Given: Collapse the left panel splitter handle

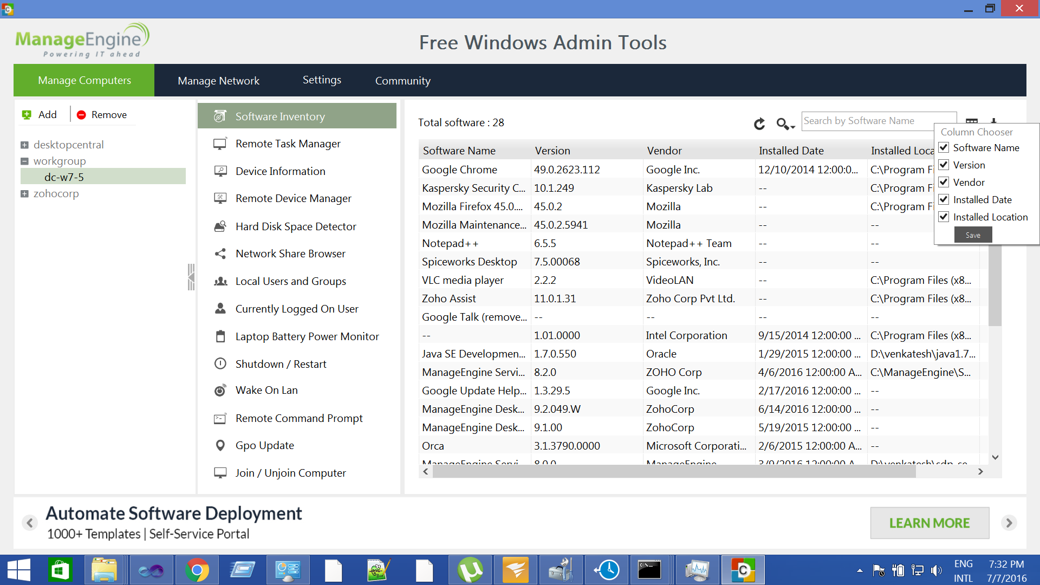Looking at the screenshot, I should (191, 277).
